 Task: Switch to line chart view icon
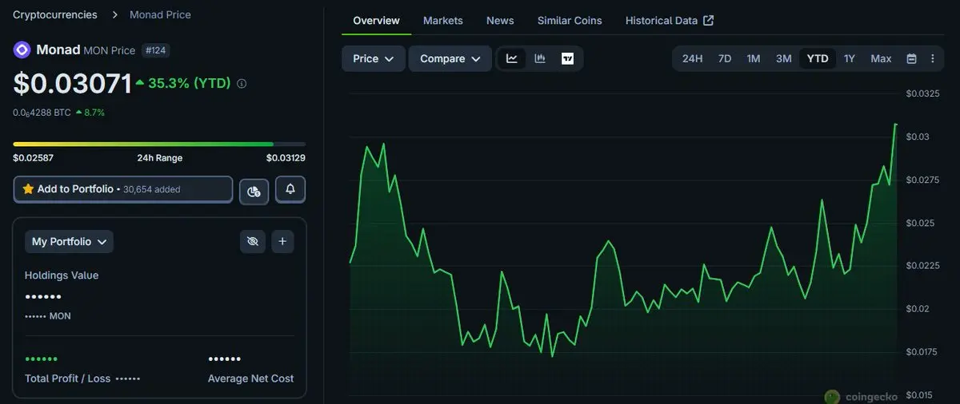click(512, 58)
